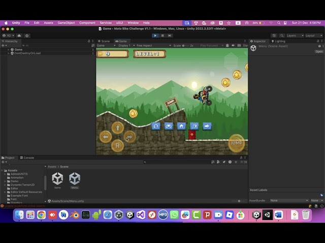Expand the DynamicTerrain2D folder

[5, 185]
